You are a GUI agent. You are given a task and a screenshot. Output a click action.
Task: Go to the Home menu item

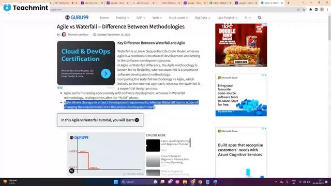(104, 18)
